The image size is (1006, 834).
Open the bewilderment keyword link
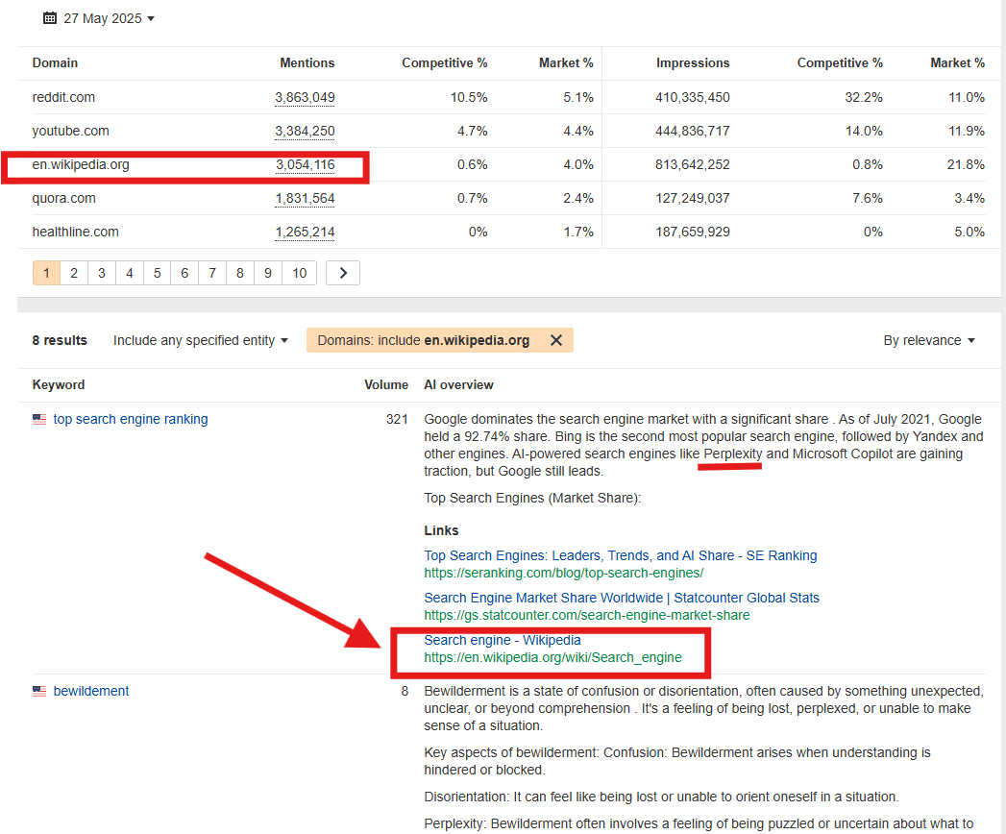tap(91, 691)
